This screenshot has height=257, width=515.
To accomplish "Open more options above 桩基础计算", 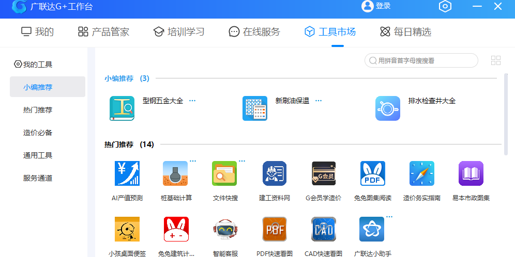I will tap(193, 161).
